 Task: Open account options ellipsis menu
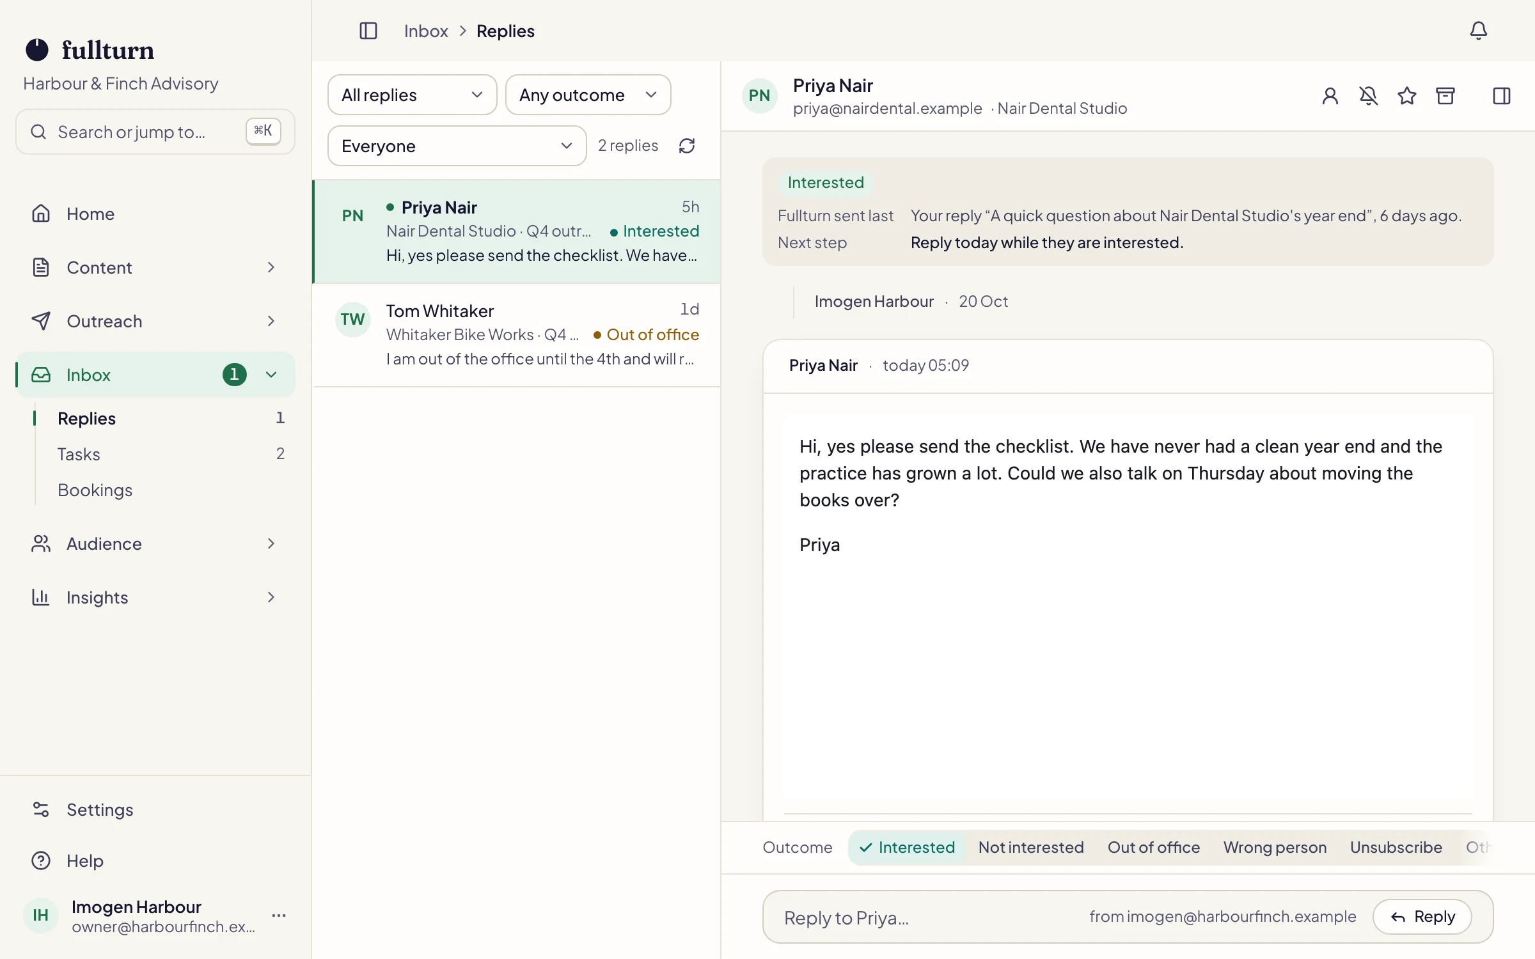coord(279,916)
